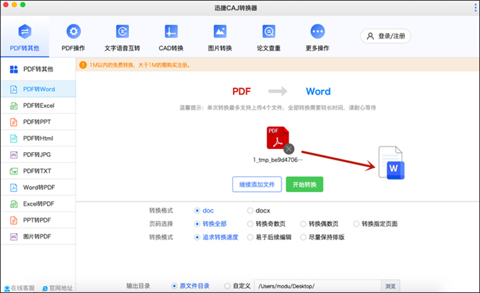
Task: Click the green 开始转换 button
Action: pyautogui.click(x=305, y=185)
